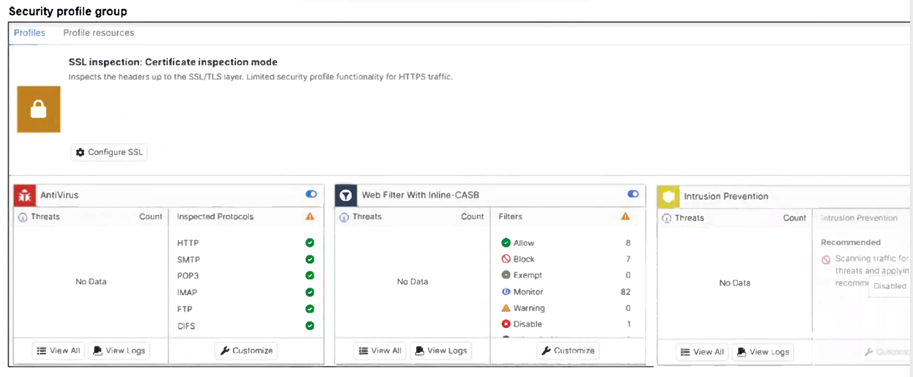The image size is (913, 377).
Task: Click the Monitor filter row
Action: click(x=564, y=292)
